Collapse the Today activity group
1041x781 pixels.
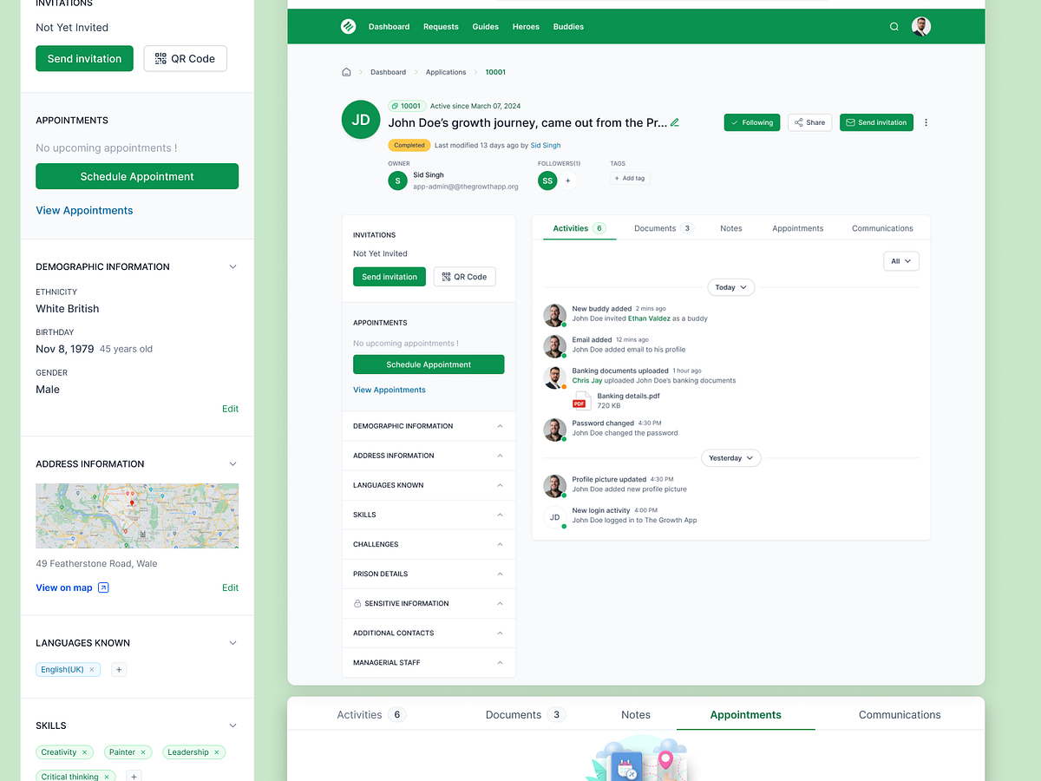pos(730,287)
